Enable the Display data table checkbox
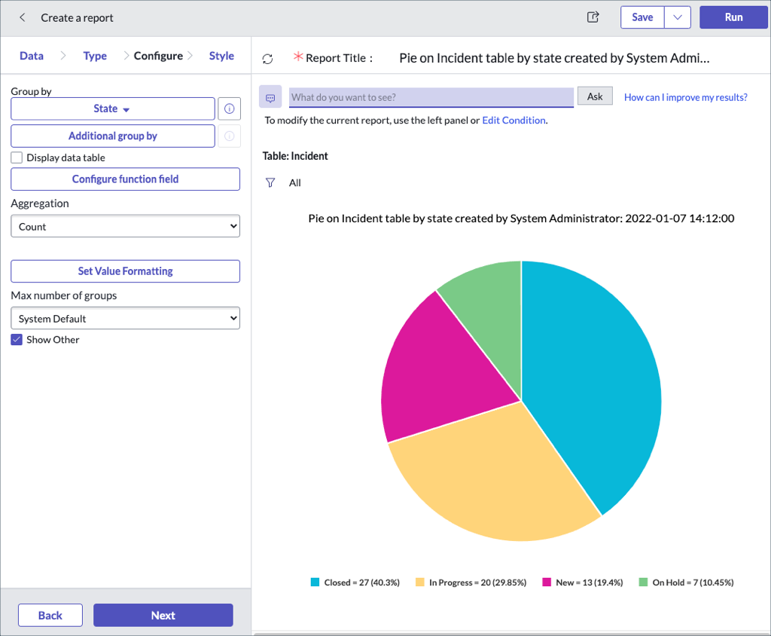Image resolution: width=771 pixels, height=636 pixels. coord(17,158)
